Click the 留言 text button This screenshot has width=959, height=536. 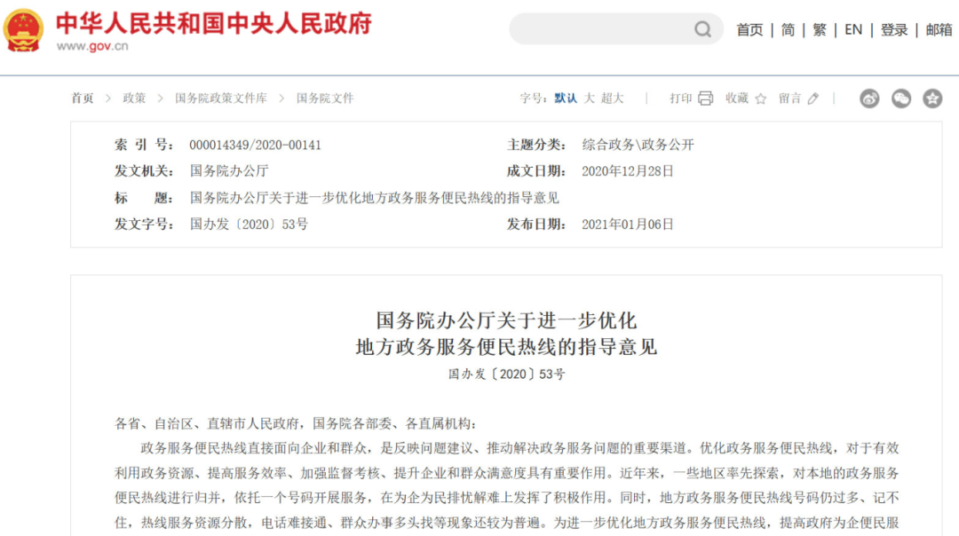click(x=789, y=99)
